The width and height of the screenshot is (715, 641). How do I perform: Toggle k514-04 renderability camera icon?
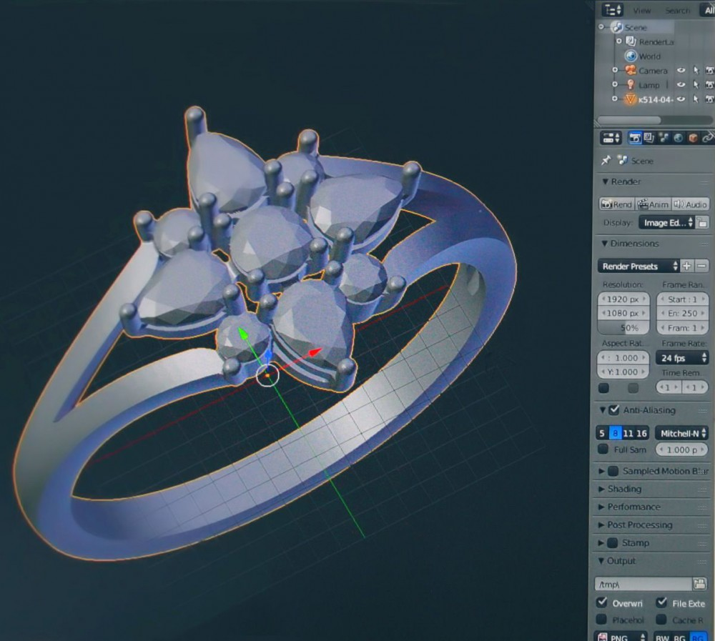click(709, 99)
